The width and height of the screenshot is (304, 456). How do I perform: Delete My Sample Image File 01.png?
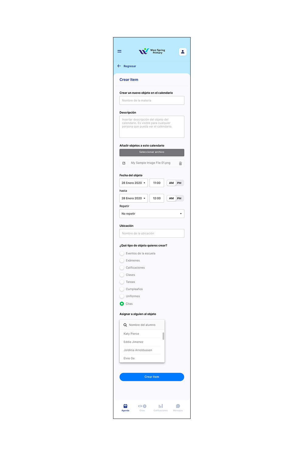pyautogui.click(x=180, y=163)
